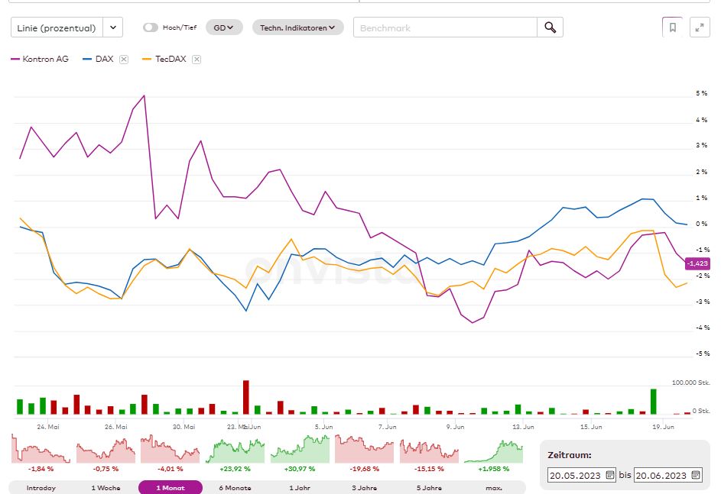Expand chart to fullscreen
This screenshot has height=494, width=721.
click(x=700, y=27)
